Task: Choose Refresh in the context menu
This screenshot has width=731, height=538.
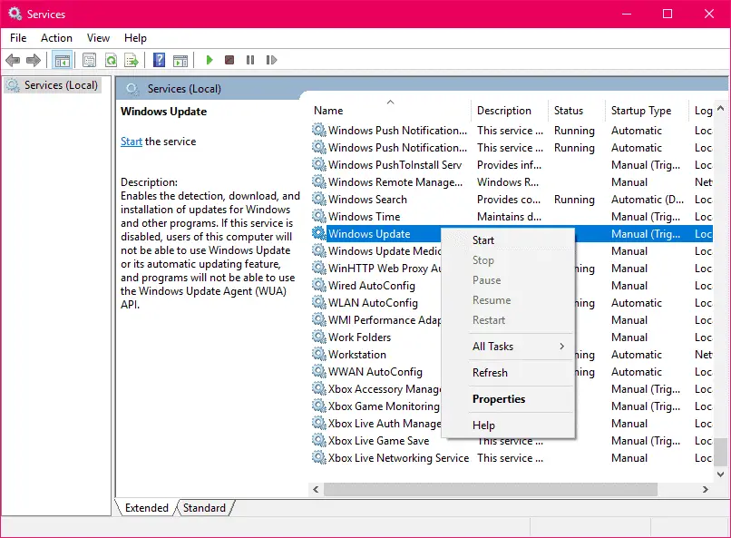Action: point(508,373)
